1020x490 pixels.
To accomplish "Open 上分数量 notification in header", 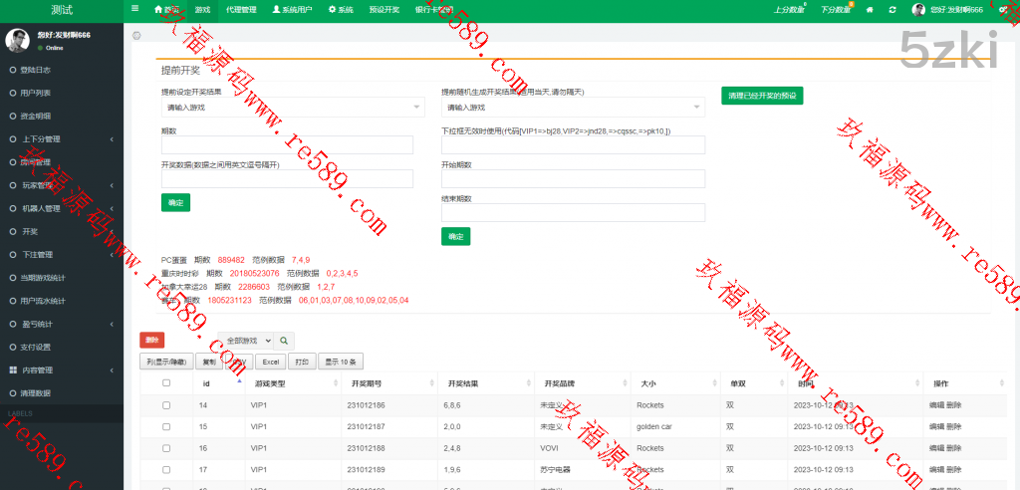I will (790, 9).
